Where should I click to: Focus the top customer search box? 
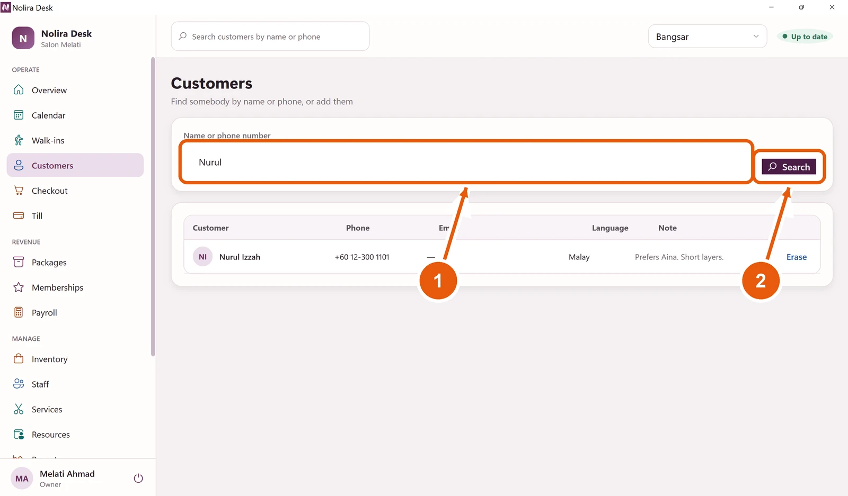click(270, 37)
